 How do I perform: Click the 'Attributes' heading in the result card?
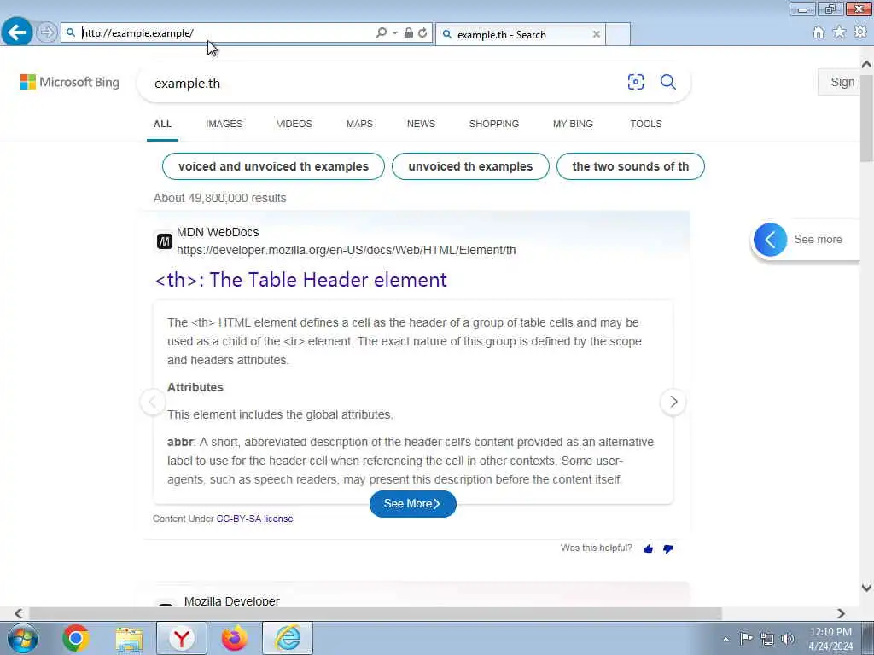pyautogui.click(x=195, y=388)
